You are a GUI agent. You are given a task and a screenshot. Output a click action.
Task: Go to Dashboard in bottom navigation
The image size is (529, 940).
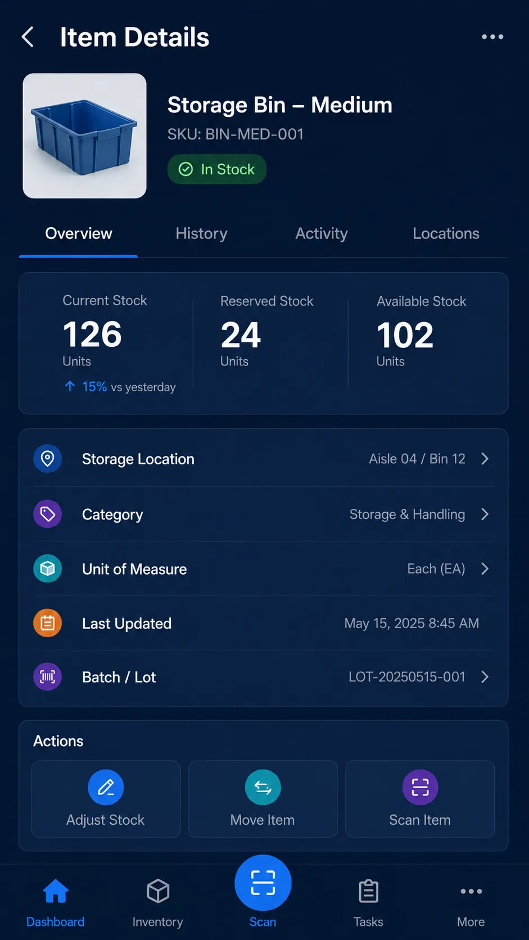(55, 903)
